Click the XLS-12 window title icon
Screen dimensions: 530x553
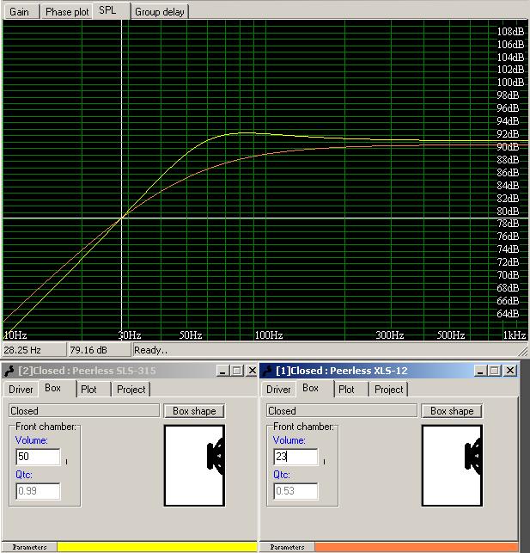(x=268, y=371)
